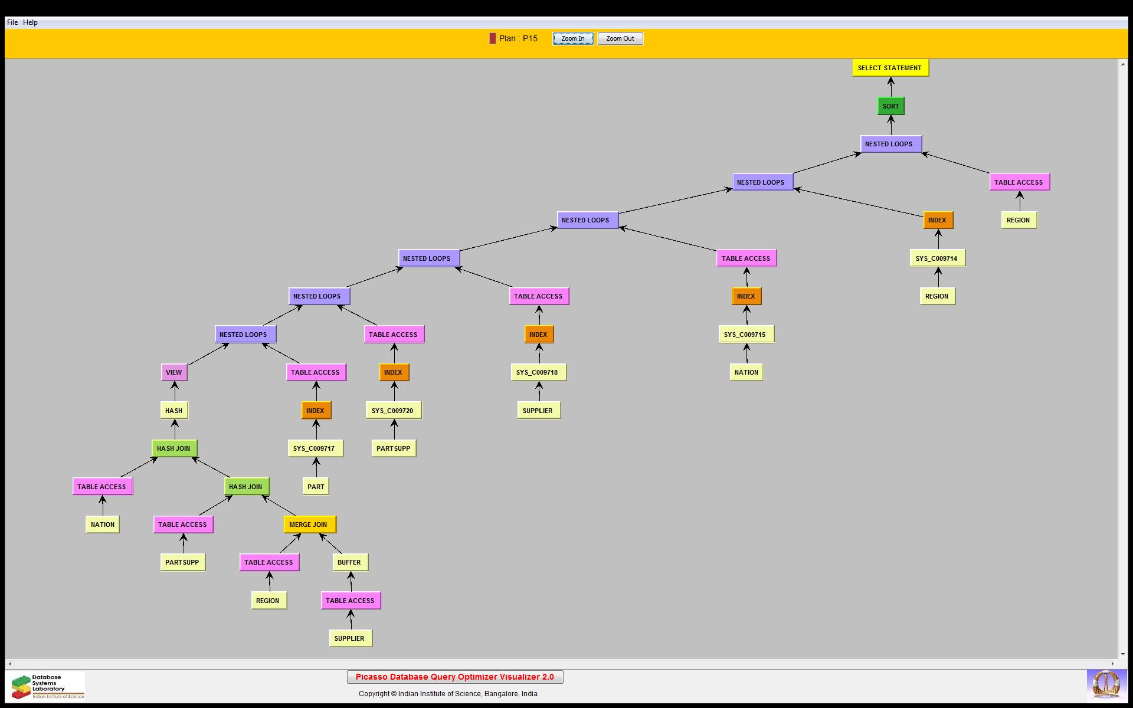This screenshot has height=708, width=1133.
Task: Select the SUPPLIER leaf node at the bottom
Action: click(350, 638)
